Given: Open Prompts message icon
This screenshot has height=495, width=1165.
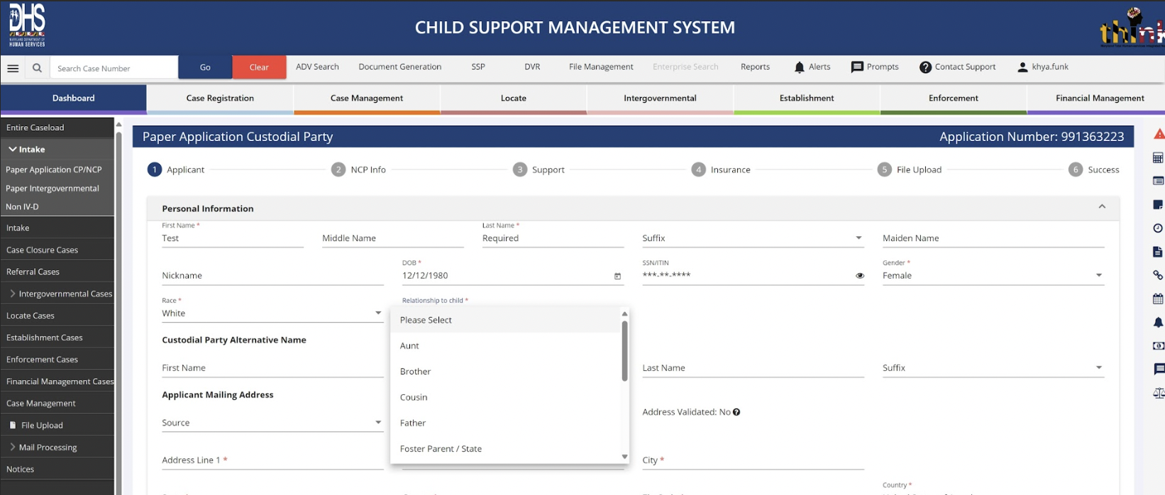Looking at the screenshot, I should (857, 67).
